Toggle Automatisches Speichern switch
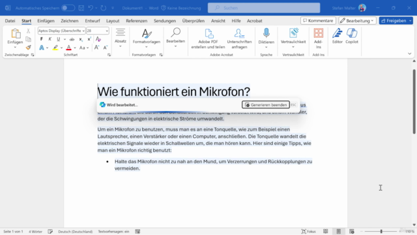Image resolution: width=417 pixels, height=235 pixels. 68,8
